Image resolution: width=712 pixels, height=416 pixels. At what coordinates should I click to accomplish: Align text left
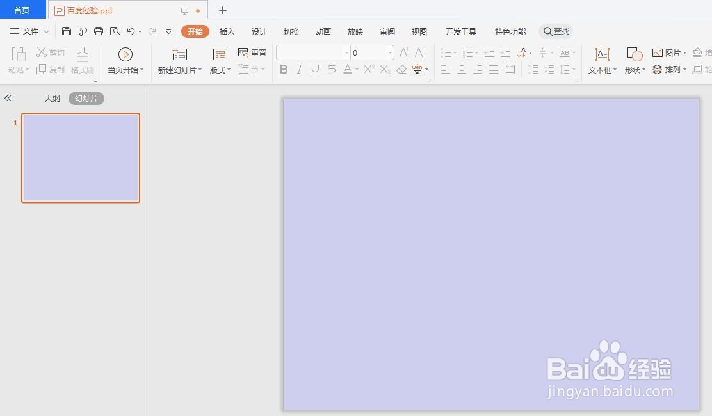click(x=446, y=69)
